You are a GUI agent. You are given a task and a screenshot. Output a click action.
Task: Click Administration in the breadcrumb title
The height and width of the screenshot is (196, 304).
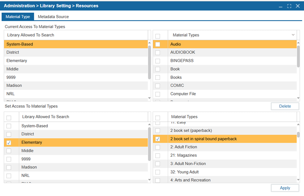19,6
